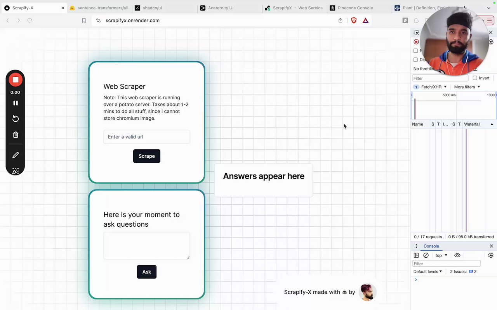The width and height of the screenshot is (497, 310).
Task: Click the webcam bubble of the presenter
Action: 454,41
